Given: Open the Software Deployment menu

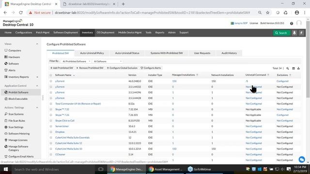Looking at the screenshot, I should pos(66,32).
